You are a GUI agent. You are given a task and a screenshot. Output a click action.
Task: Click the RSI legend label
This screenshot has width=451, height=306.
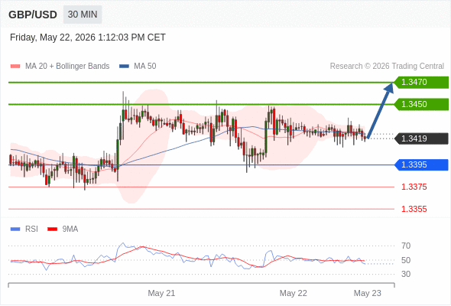pos(31,229)
